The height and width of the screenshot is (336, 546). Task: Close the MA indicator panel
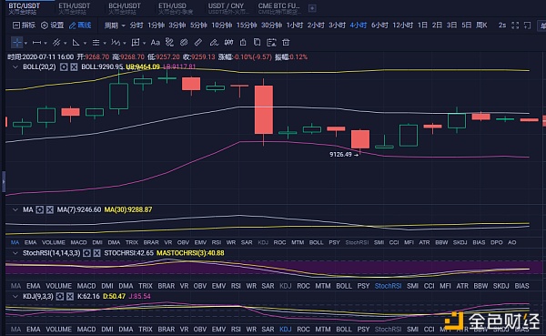[50, 209]
